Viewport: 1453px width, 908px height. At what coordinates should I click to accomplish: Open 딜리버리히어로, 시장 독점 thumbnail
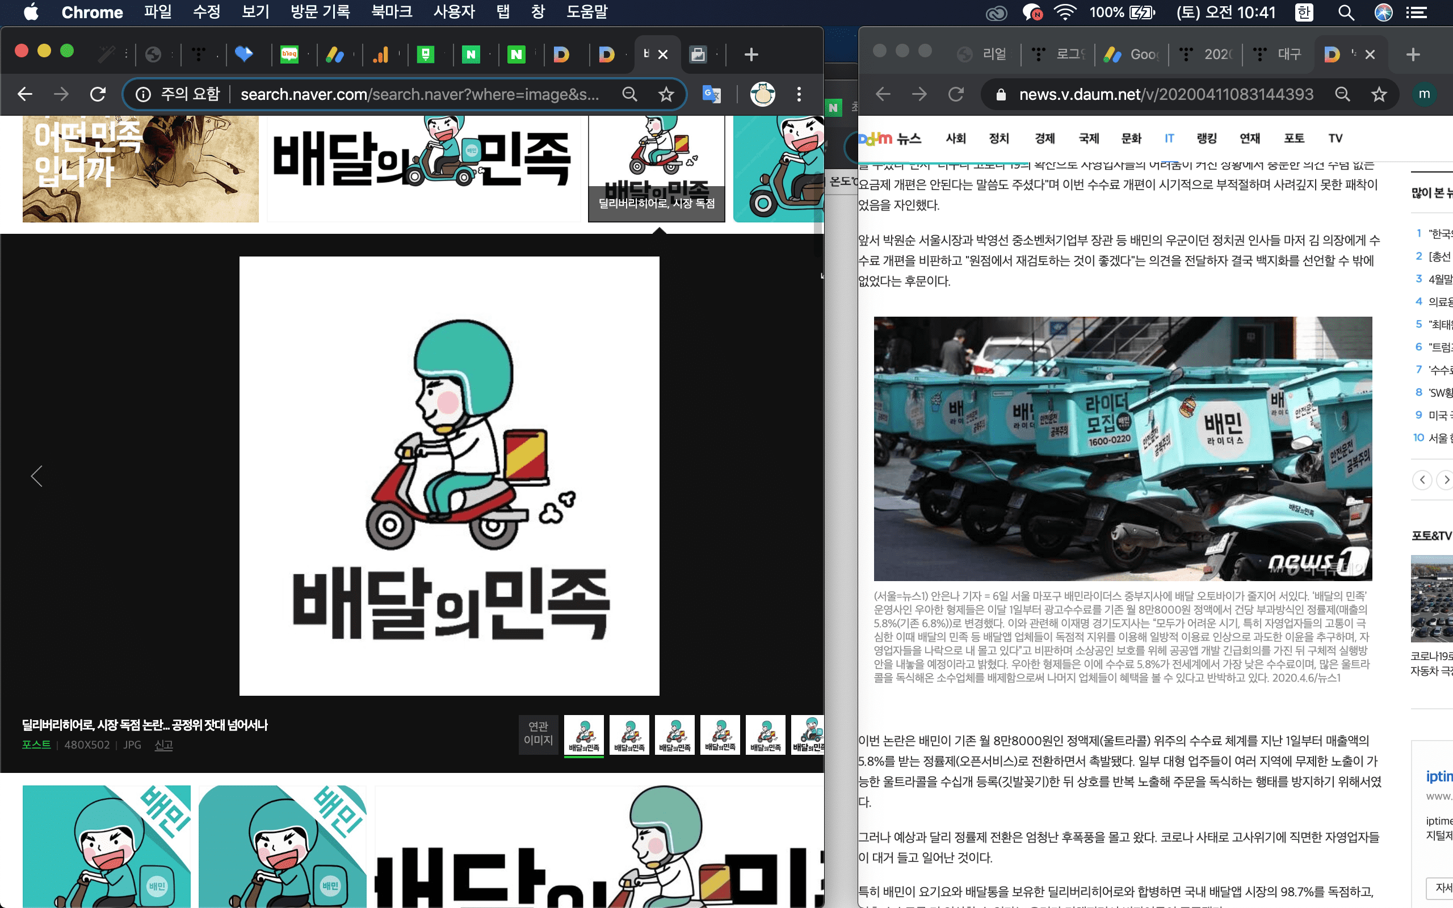click(656, 169)
